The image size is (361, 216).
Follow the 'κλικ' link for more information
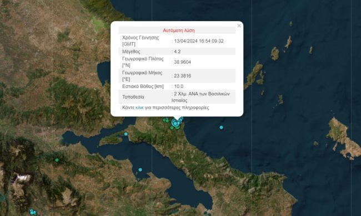pos(139,107)
